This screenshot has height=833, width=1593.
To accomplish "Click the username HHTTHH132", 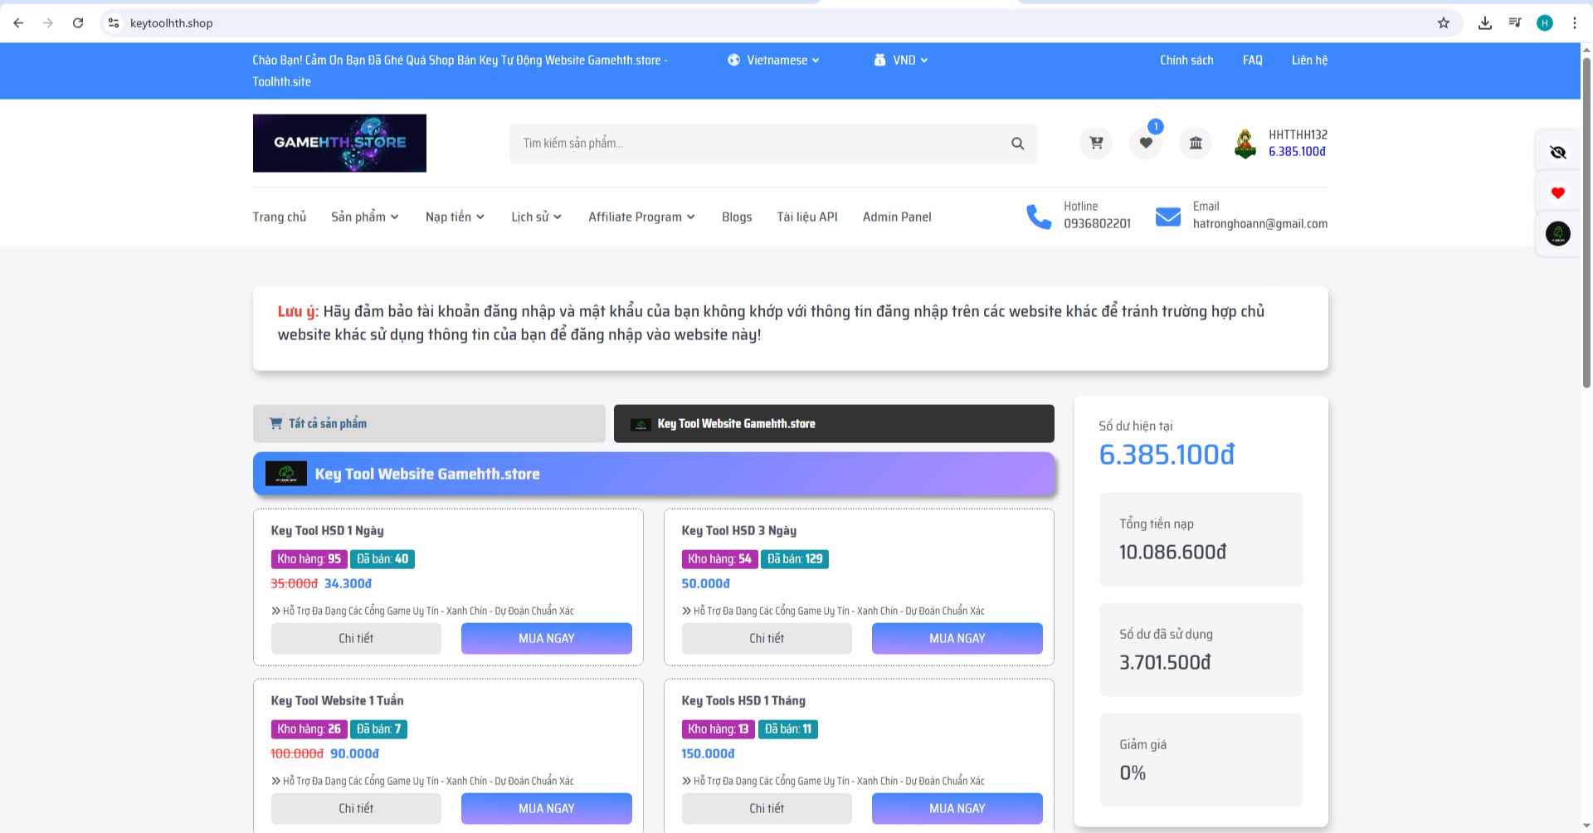I will click(1298, 134).
